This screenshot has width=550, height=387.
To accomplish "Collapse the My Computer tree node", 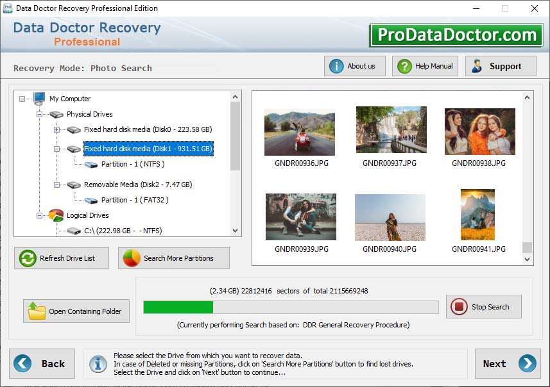I will pos(21,98).
